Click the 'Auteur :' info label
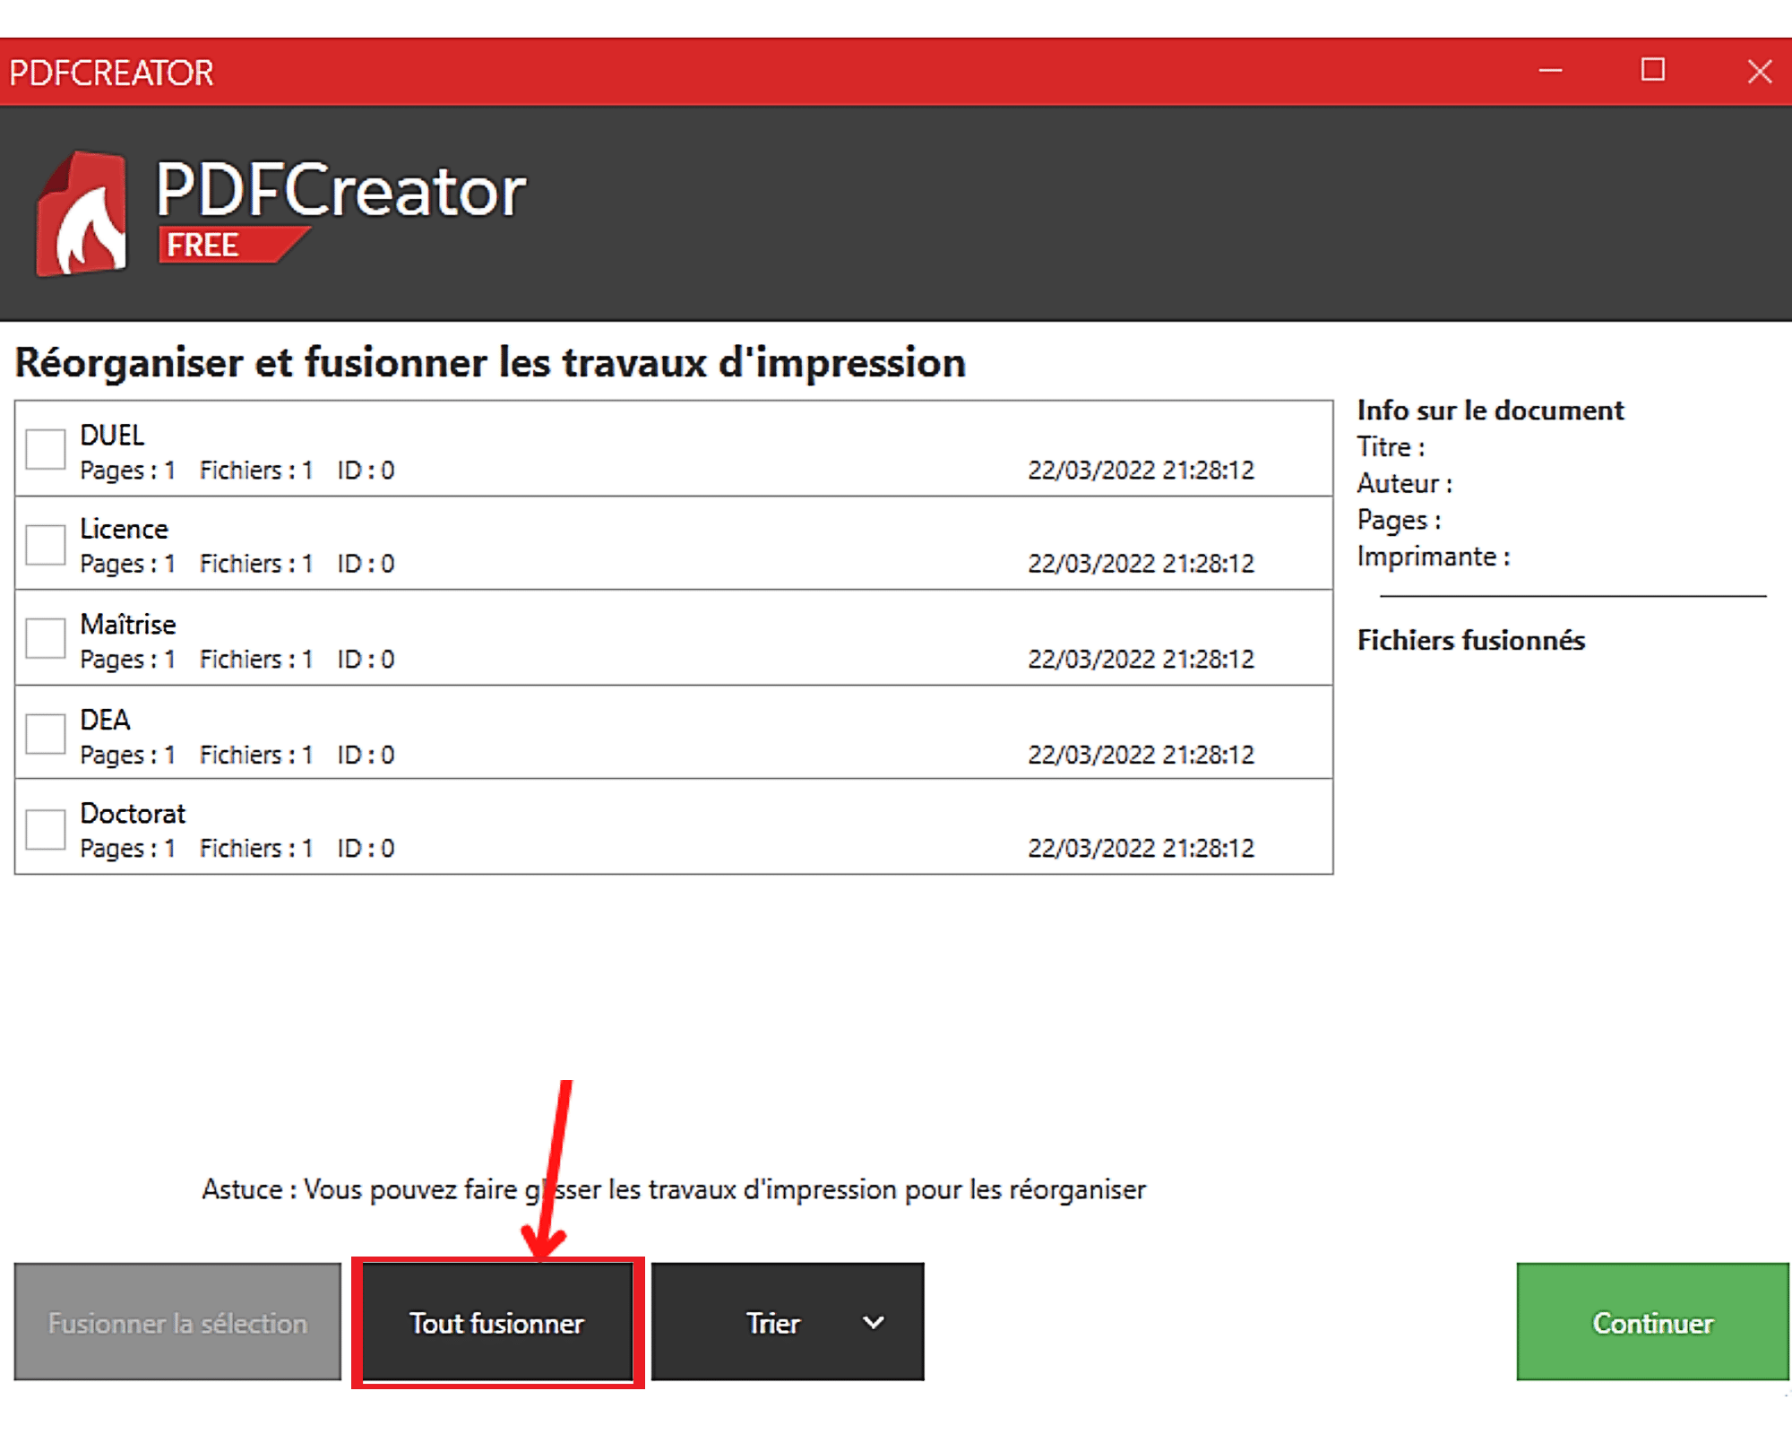Viewport: 1792px width, 1434px height. [1404, 483]
